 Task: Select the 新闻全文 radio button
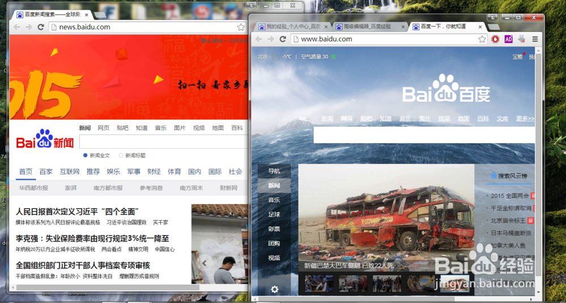(x=85, y=155)
